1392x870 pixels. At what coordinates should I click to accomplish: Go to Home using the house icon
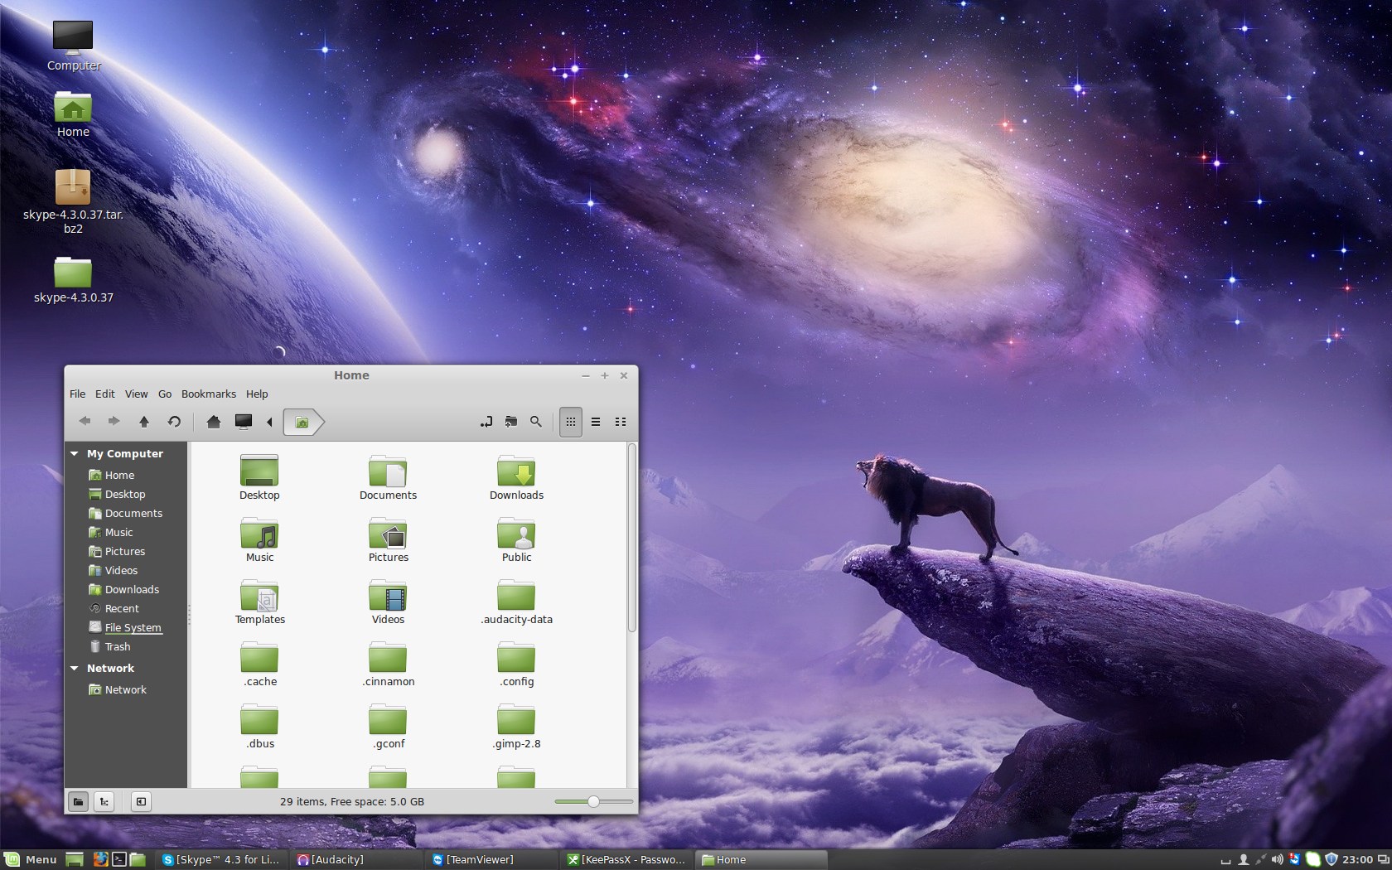pyautogui.click(x=214, y=422)
